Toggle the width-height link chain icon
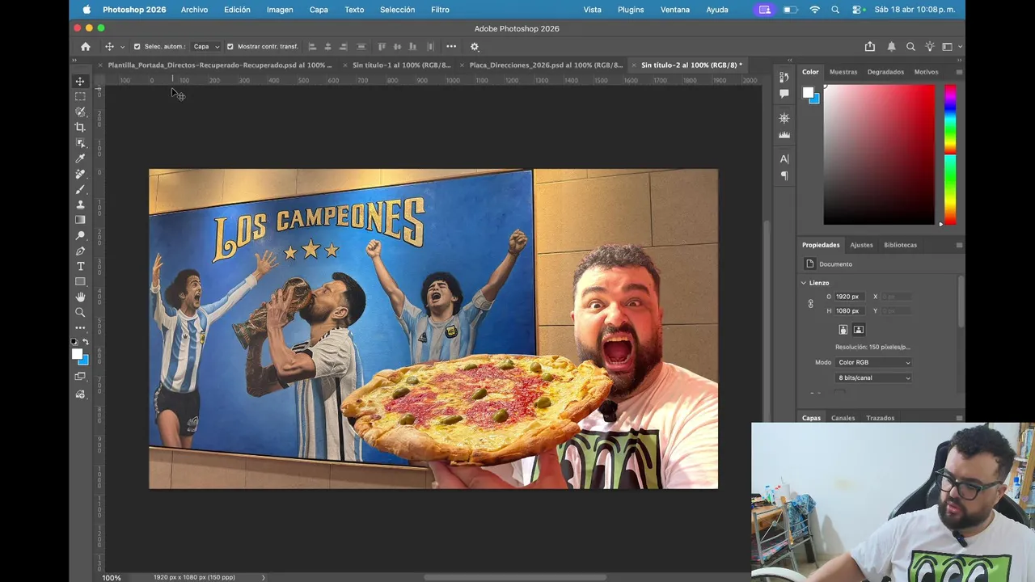This screenshot has width=1035, height=582. 811,304
